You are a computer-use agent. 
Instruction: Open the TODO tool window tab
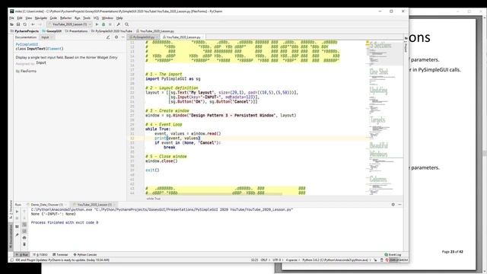40,255
